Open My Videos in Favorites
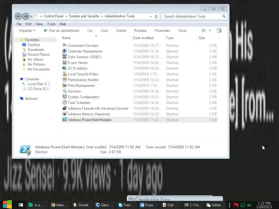The height and width of the screenshot is (209, 279). 35,59
